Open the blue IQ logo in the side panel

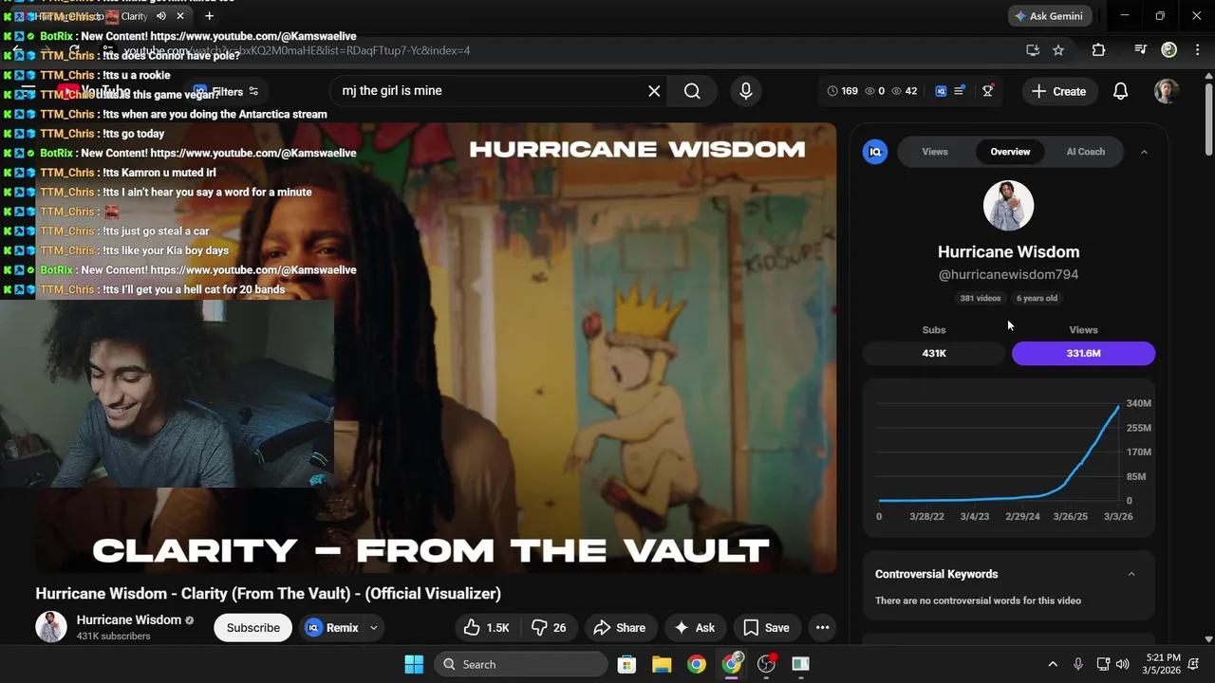[x=875, y=152]
